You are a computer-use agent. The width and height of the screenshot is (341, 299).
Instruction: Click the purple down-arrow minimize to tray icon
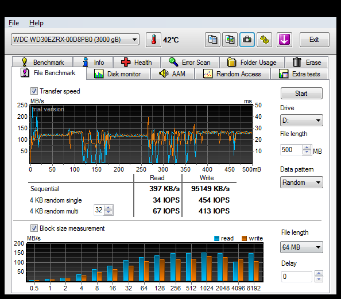284,40
